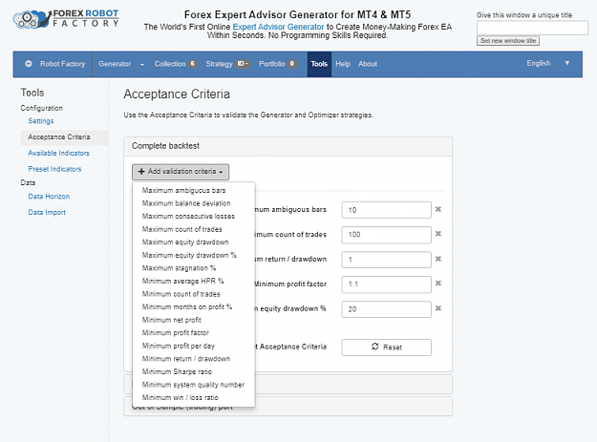The width and height of the screenshot is (597, 442).
Task: Expand the Generator menu arrow
Action: click(x=142, y=64)
